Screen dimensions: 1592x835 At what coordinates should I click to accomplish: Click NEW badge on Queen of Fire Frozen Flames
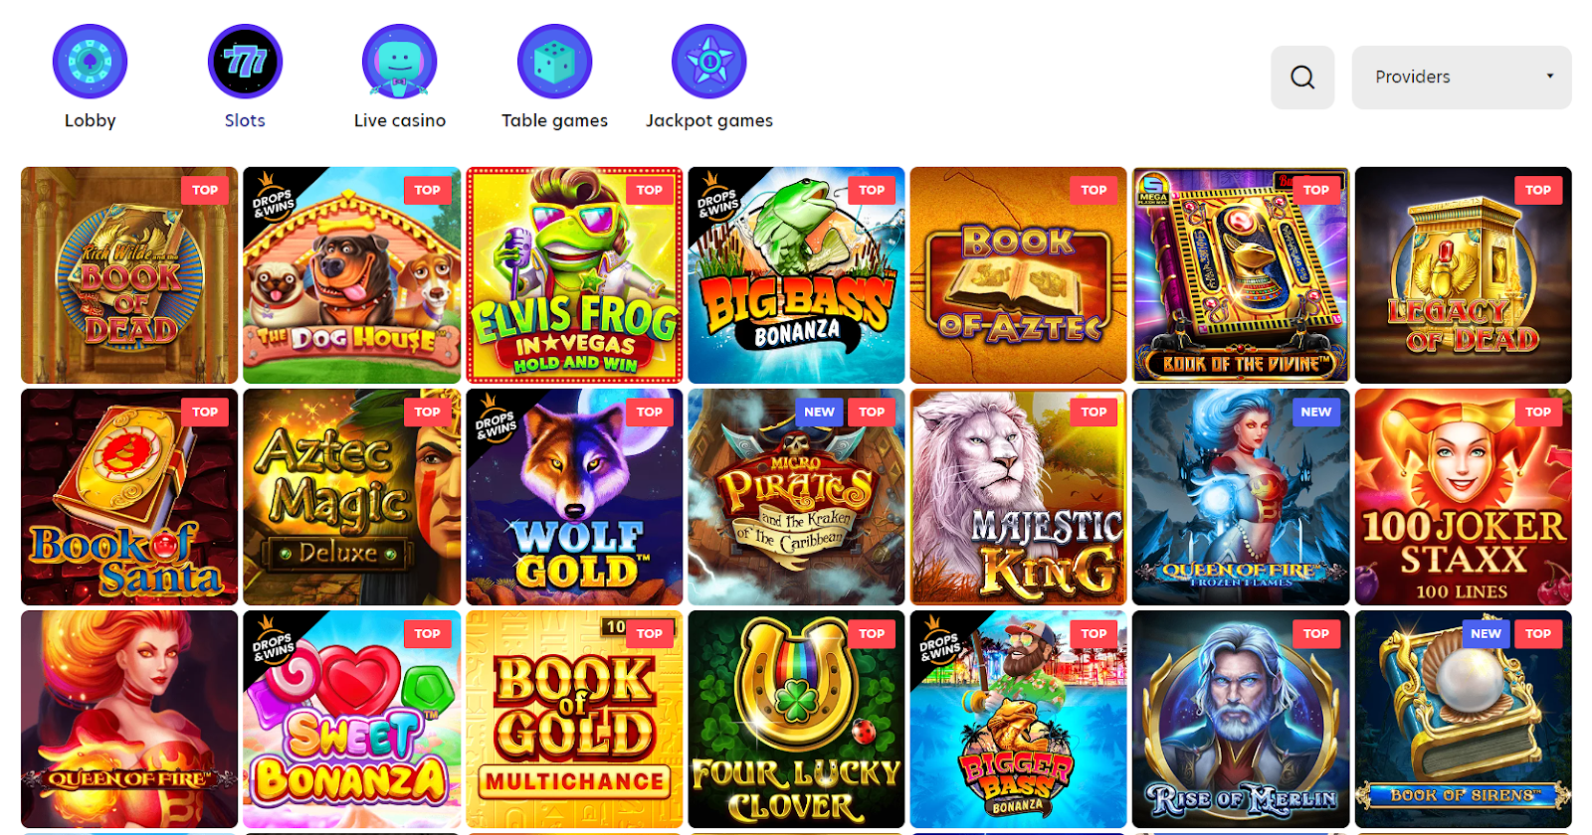point(1315,412)
